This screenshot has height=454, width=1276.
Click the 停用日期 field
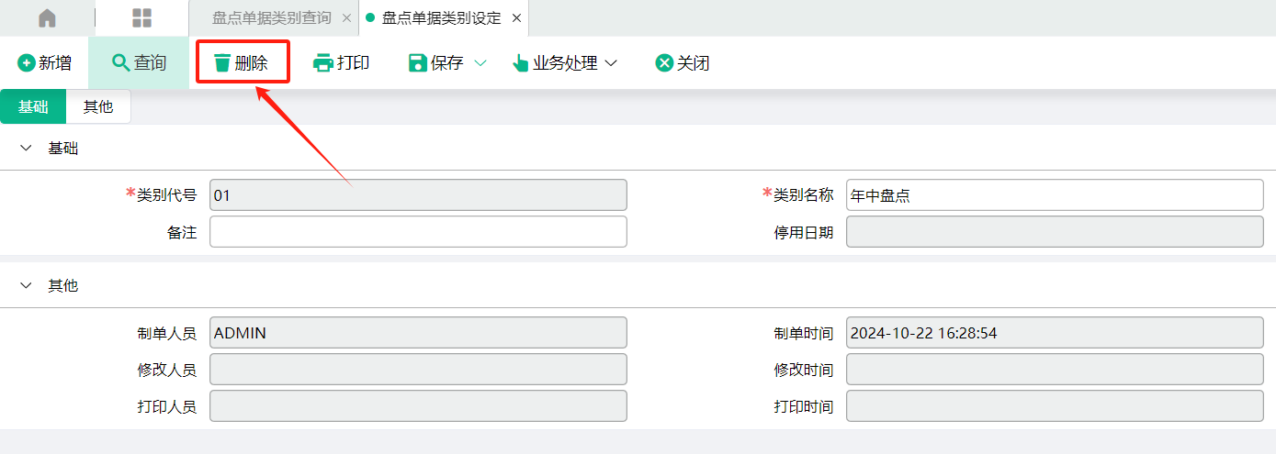point(1055,231)
